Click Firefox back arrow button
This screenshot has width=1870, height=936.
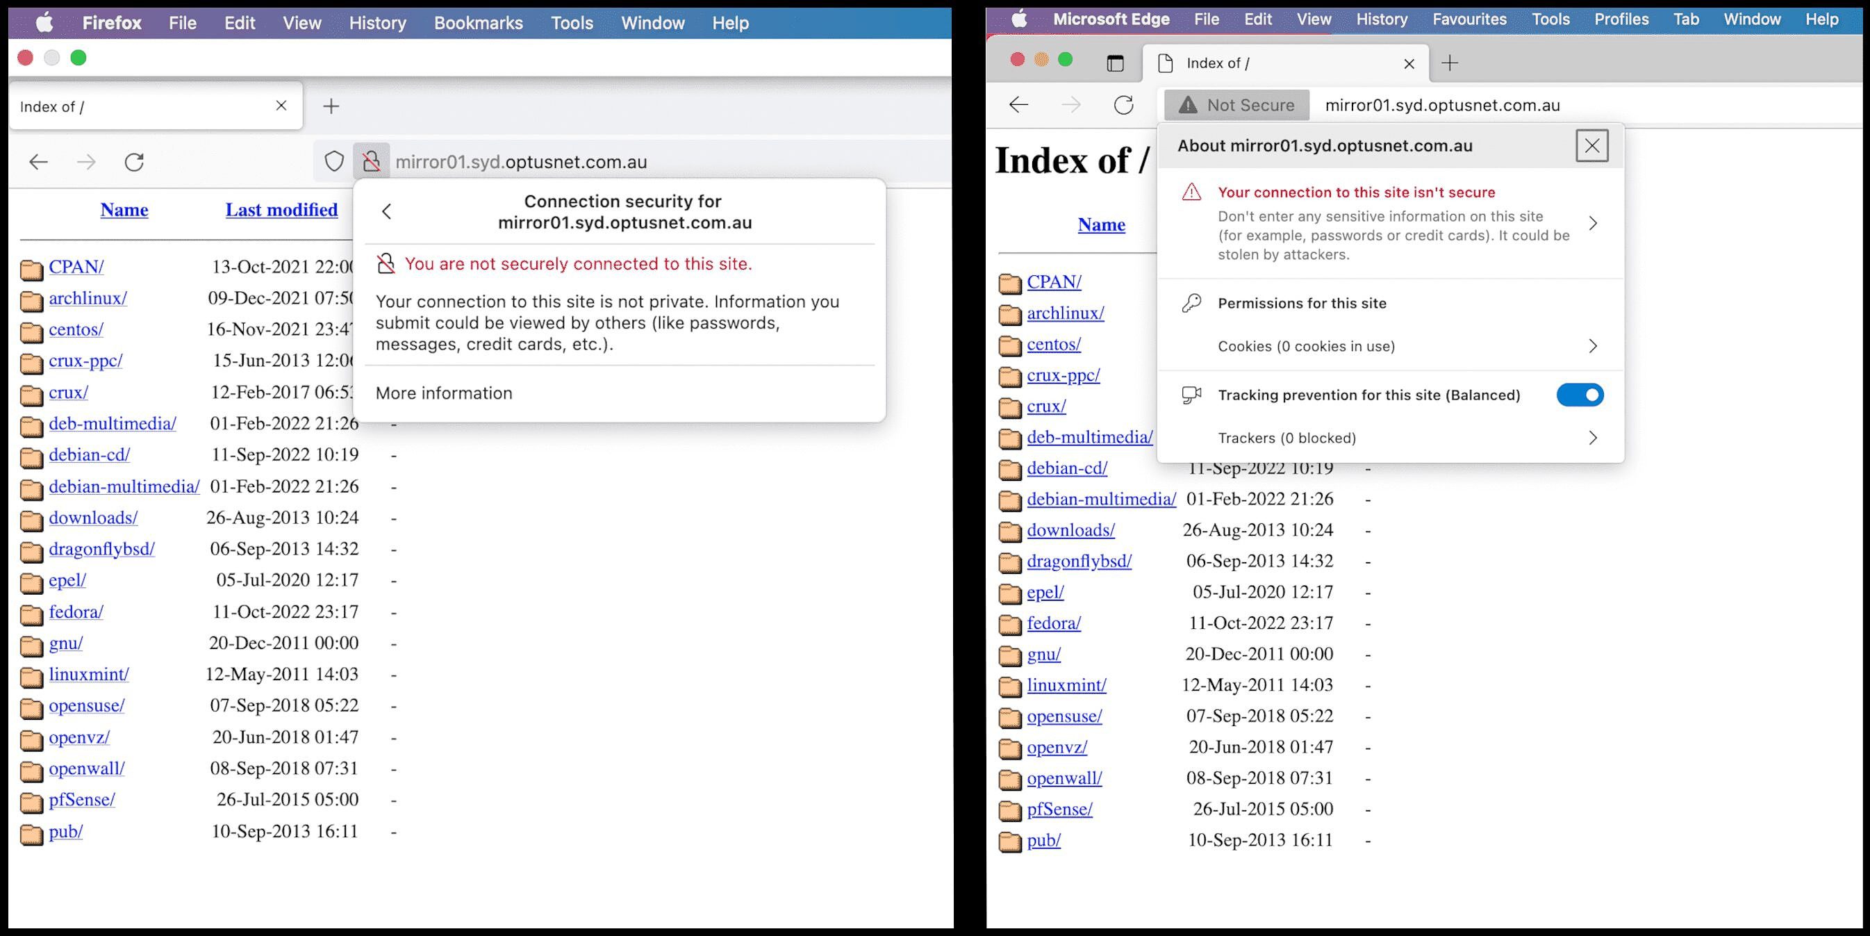pyautogui.click(x=38, y=161)
